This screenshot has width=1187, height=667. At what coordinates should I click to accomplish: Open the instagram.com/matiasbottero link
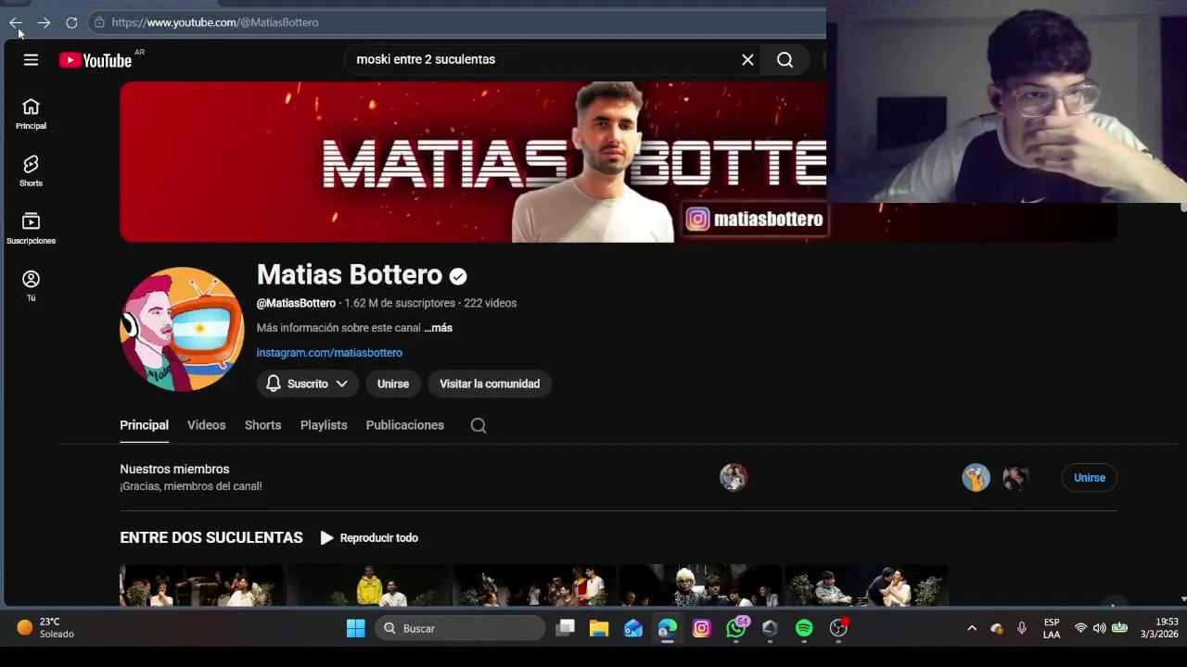pos(329,353)
